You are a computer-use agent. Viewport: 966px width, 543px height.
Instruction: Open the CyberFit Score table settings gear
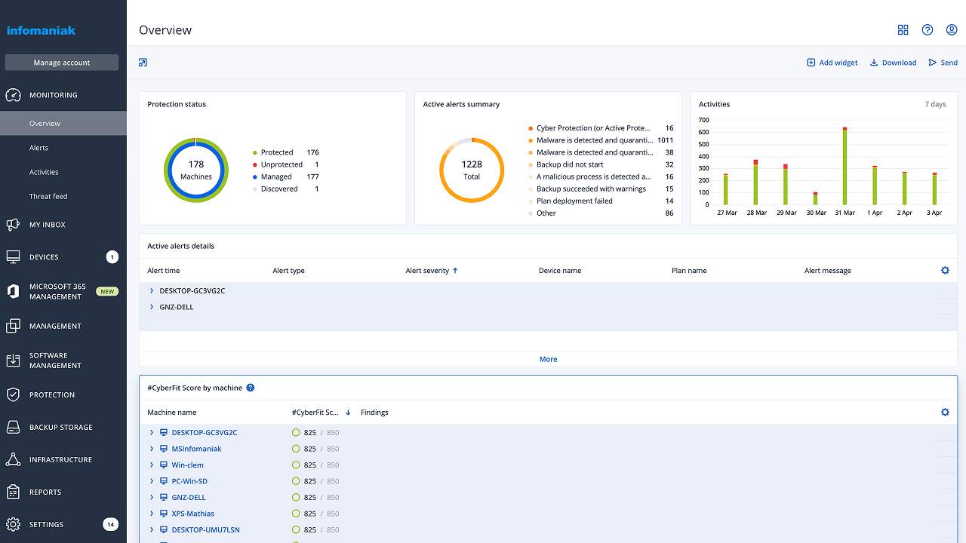(945, 412)
